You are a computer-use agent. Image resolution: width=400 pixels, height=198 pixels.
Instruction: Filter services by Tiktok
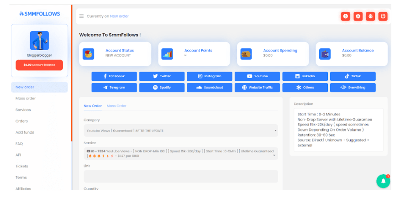click(353, 76)
